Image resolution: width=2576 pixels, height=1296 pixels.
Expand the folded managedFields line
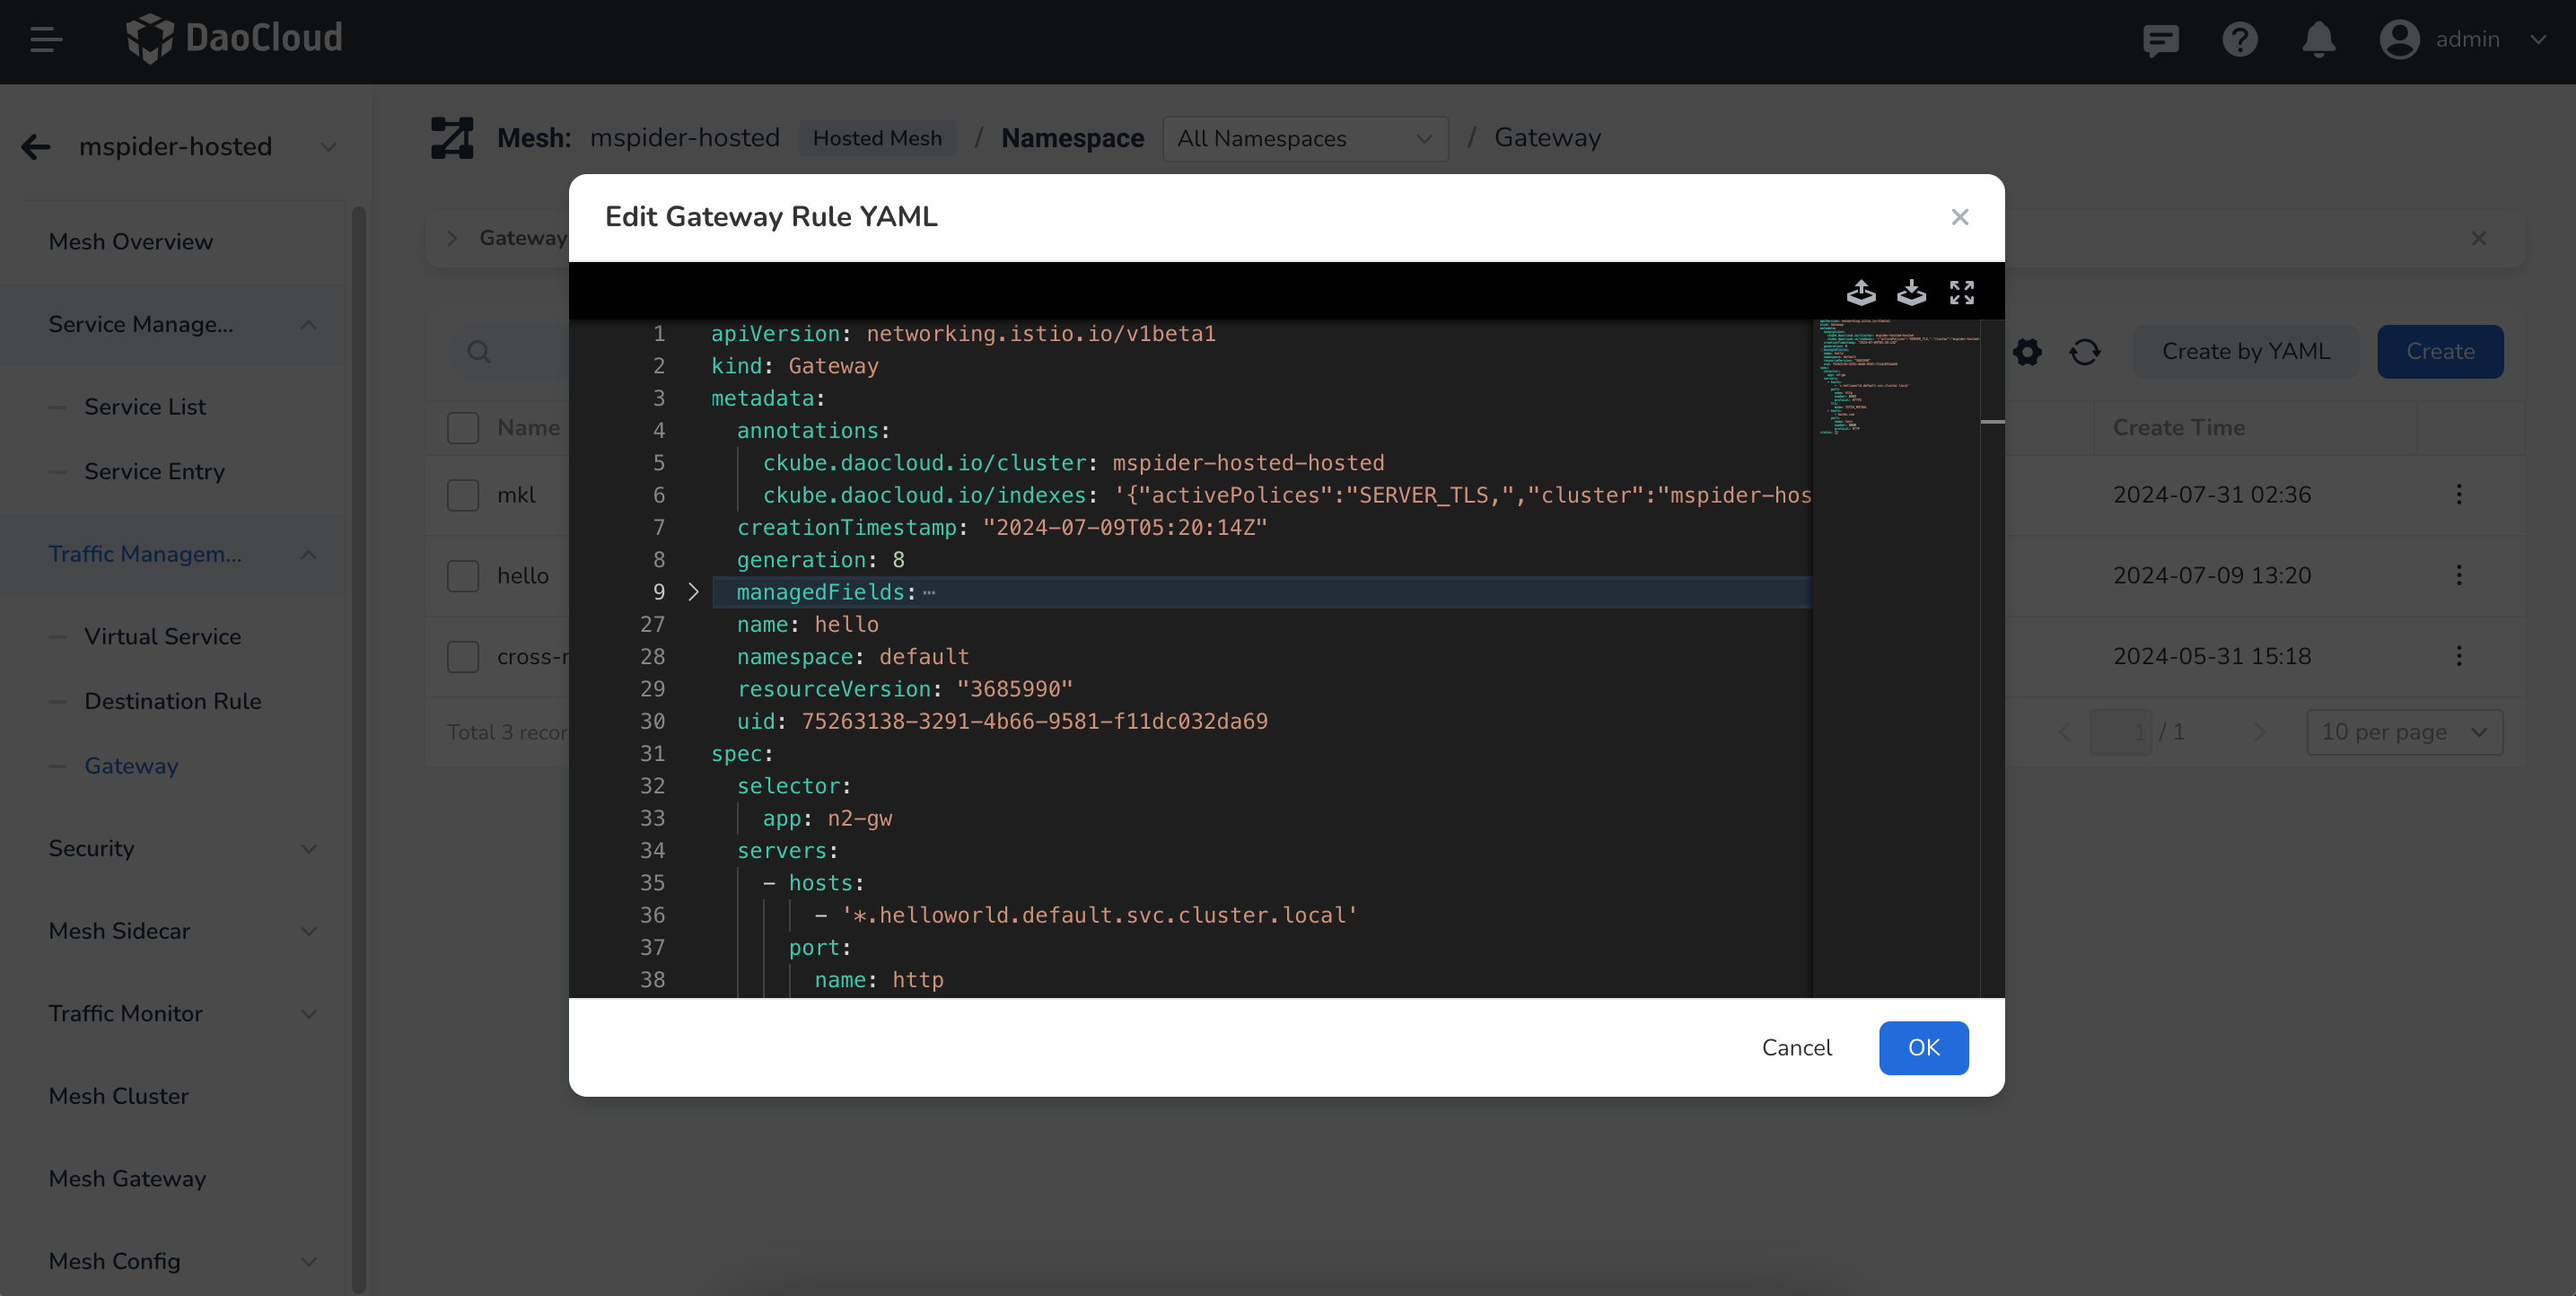(693, 592)
